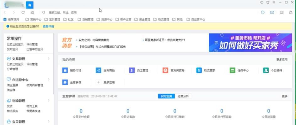Image resolution: width=296 pixels, height=125 pixels.
Task: Open the hamburger main menu icon
Action: point(274,2)
